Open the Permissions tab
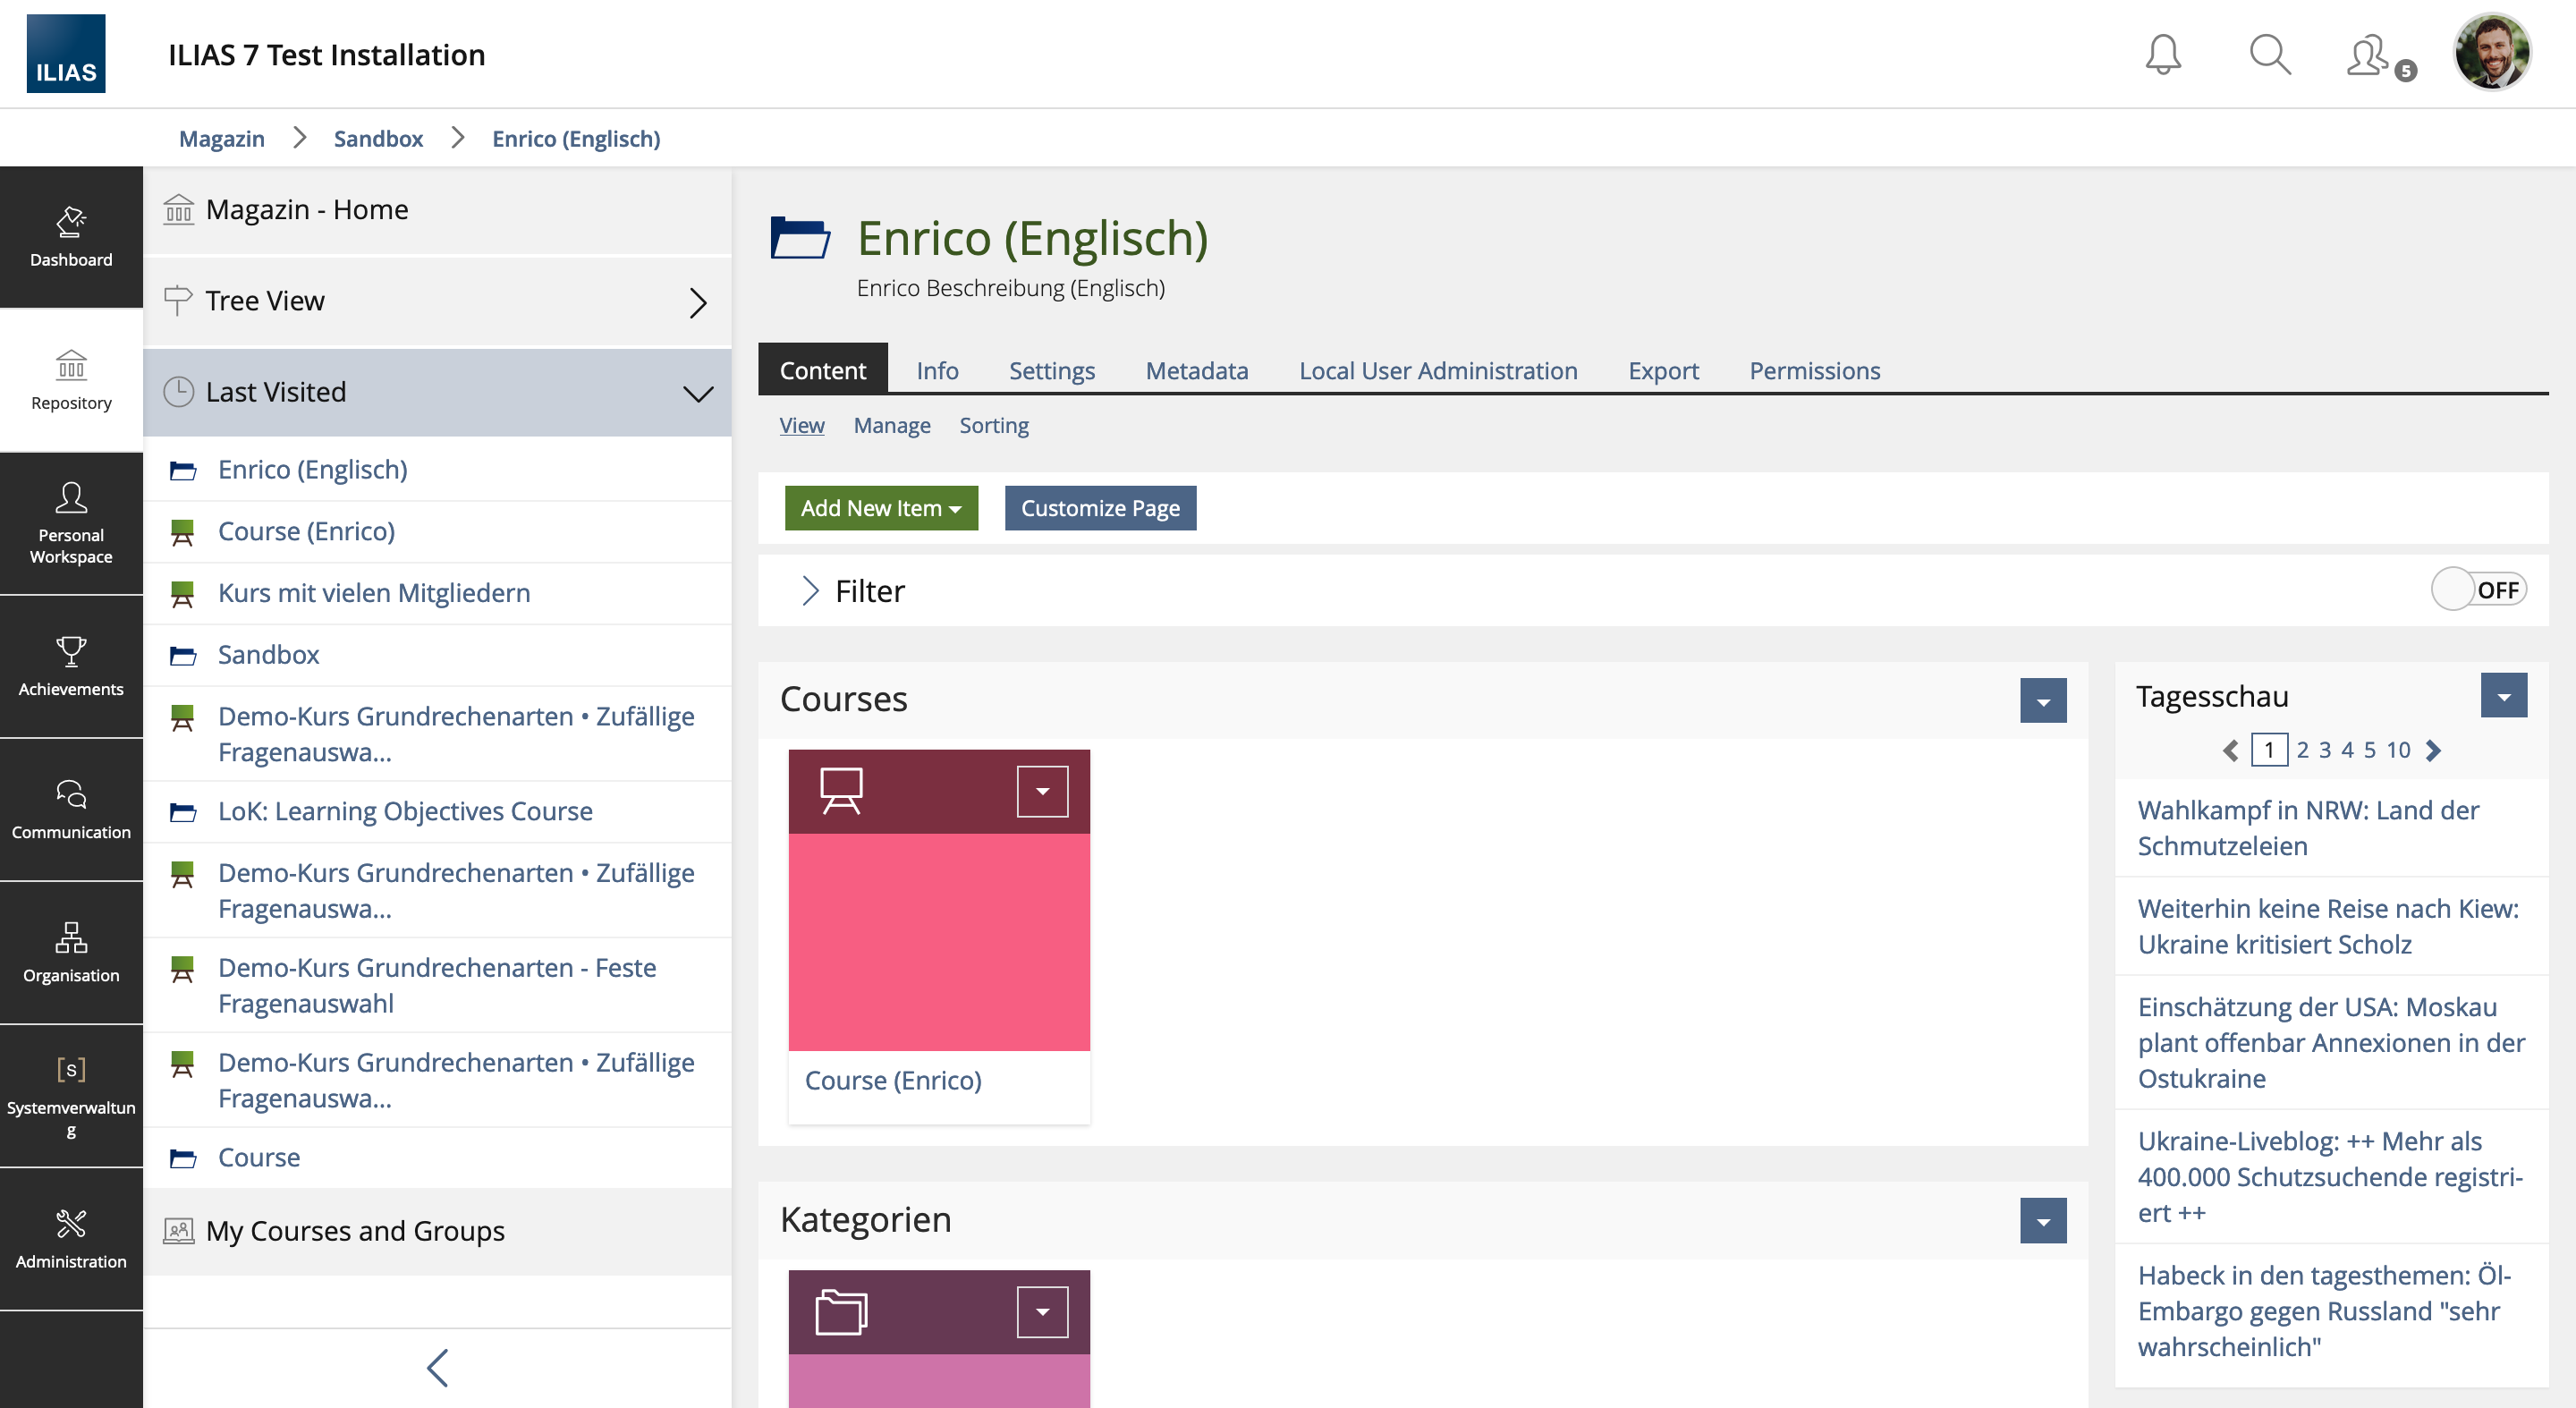 (1814, 371)
